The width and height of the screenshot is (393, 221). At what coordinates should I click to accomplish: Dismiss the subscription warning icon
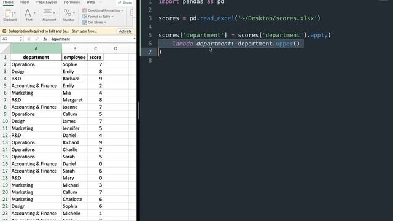coord(4,31)
